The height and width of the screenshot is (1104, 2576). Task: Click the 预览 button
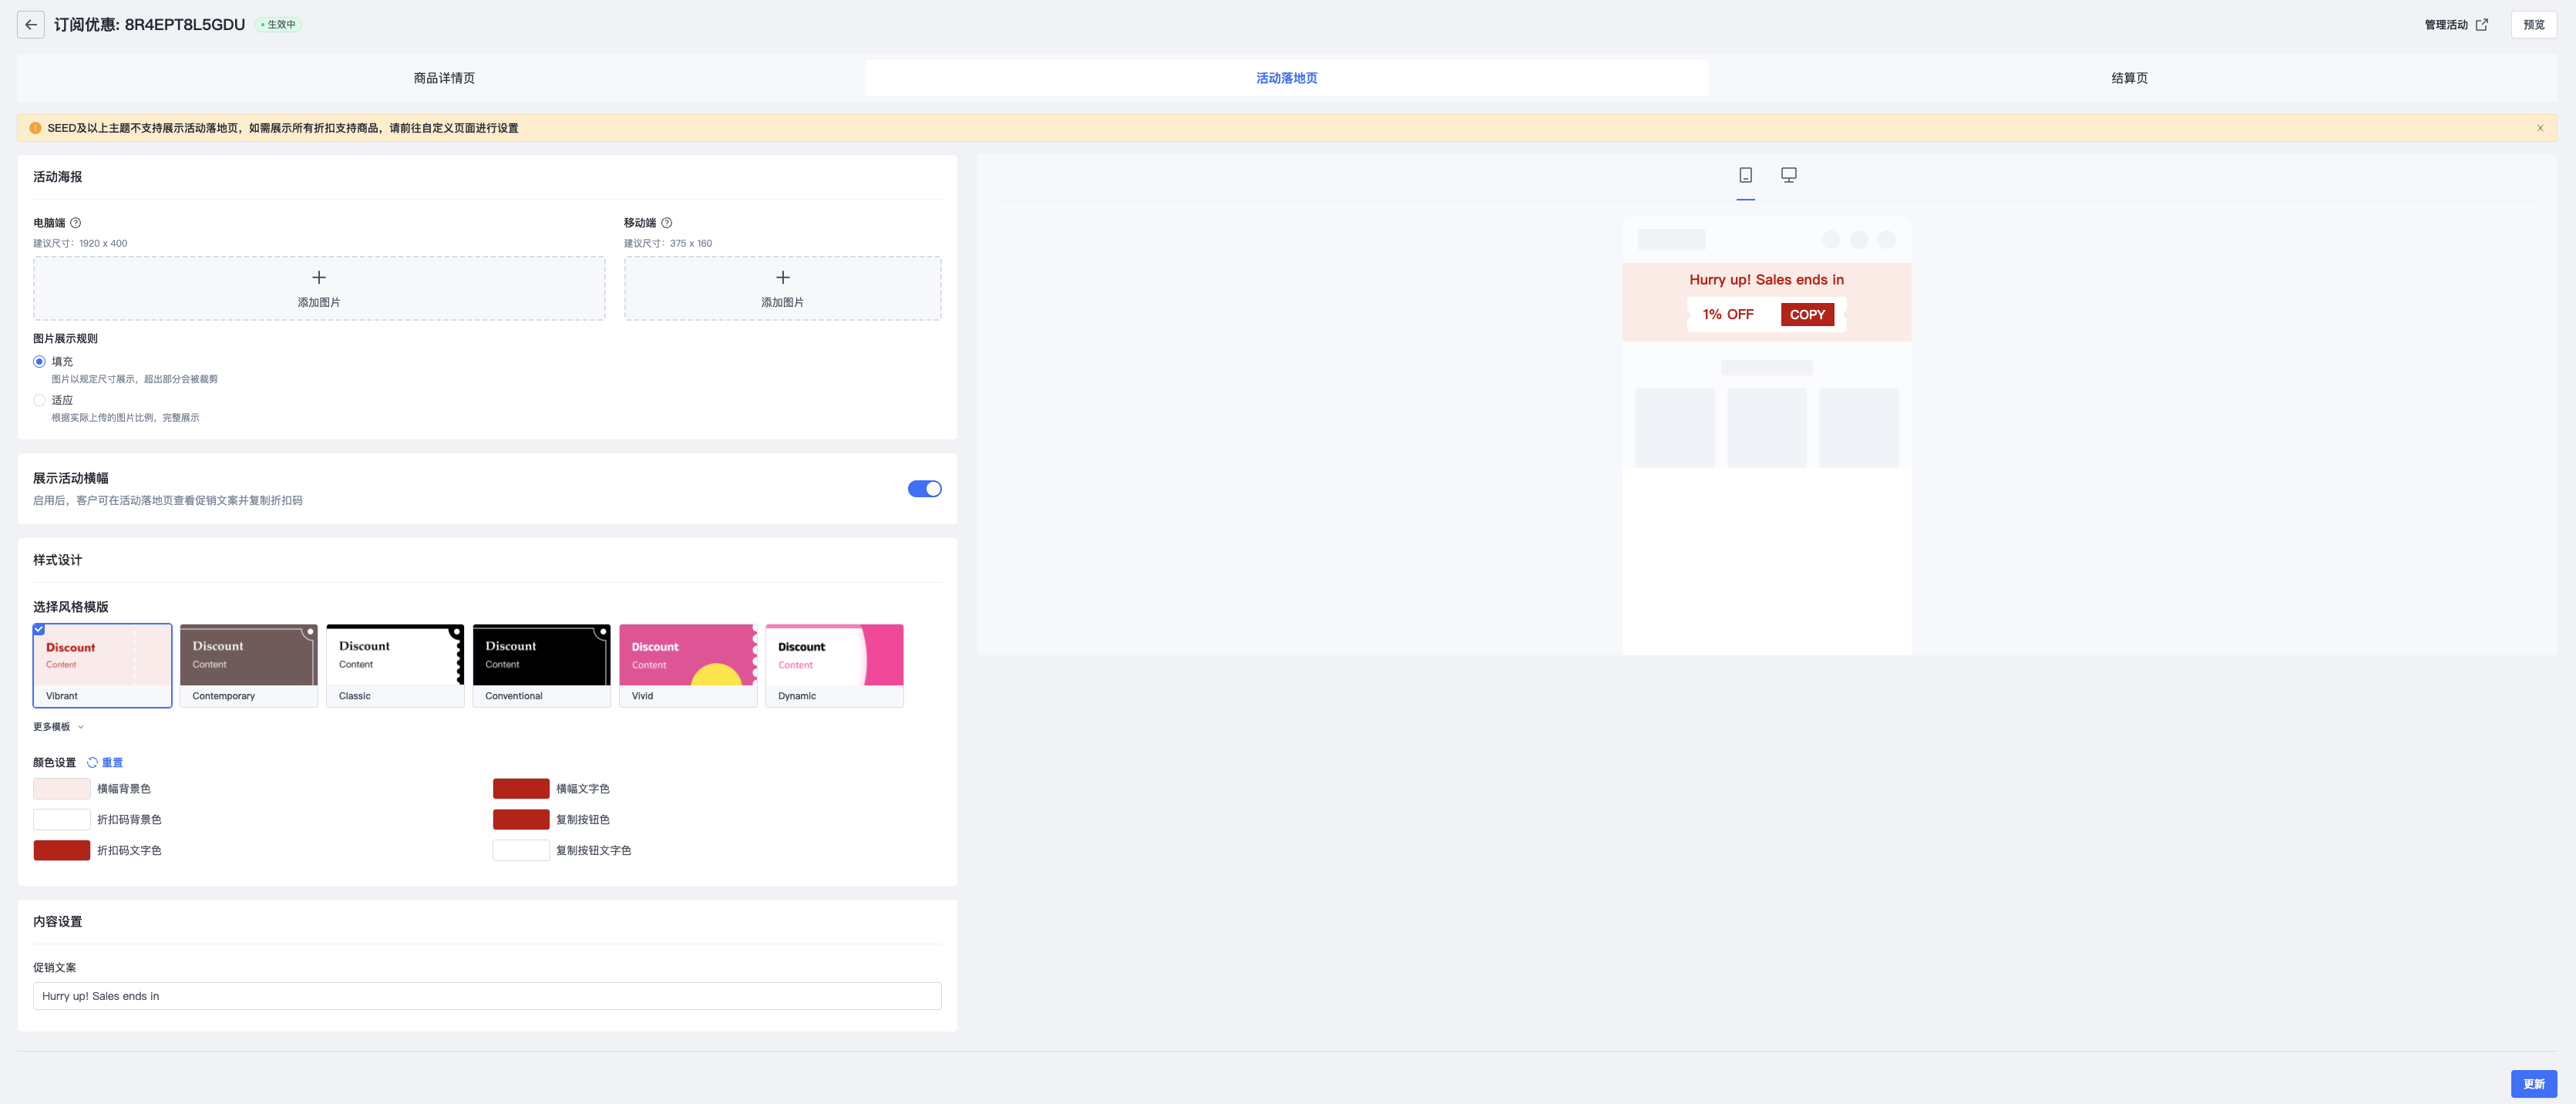click(2533, 25)
